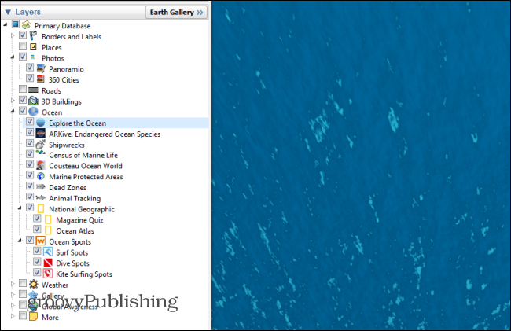Click the Marine Protected Areas icon
The image size is (511, 331).
pos(41,176)
